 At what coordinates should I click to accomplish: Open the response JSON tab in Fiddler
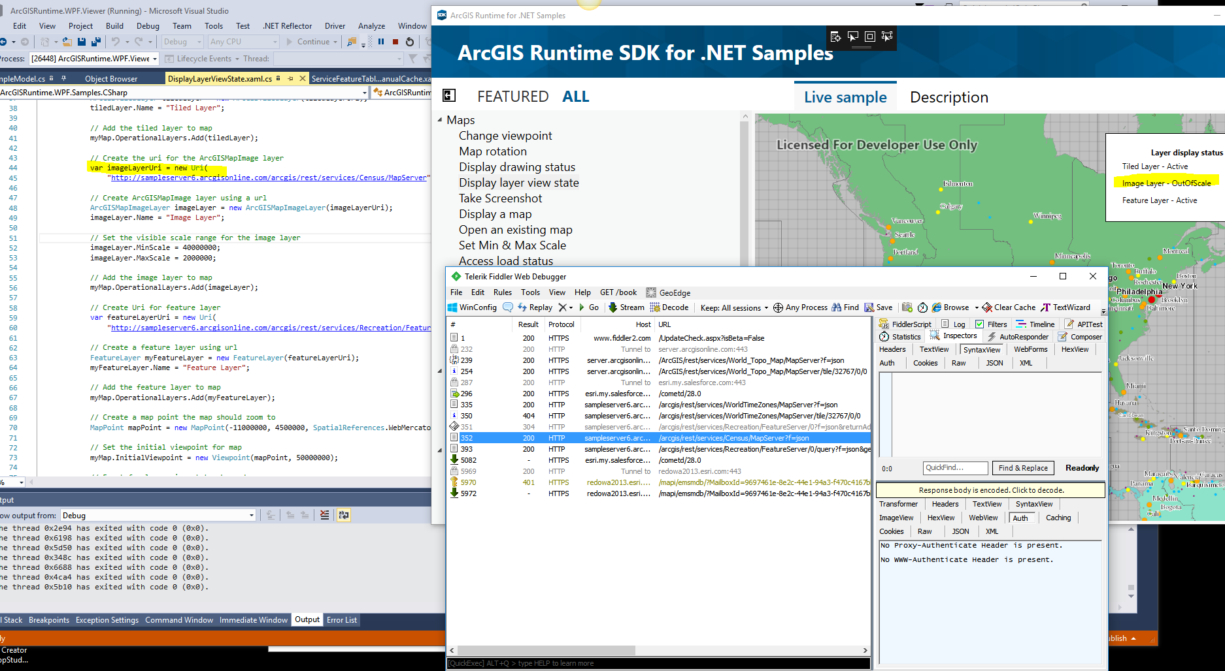point(960,531)
